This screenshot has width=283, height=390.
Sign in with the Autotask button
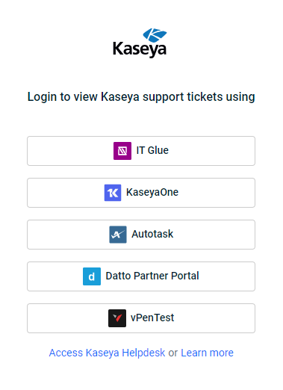(x=141, y=235)
